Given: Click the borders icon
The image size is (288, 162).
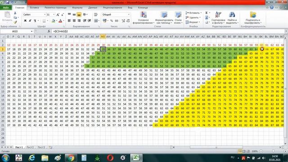Looking at the screenshot, I should click(x=44, y=21).
